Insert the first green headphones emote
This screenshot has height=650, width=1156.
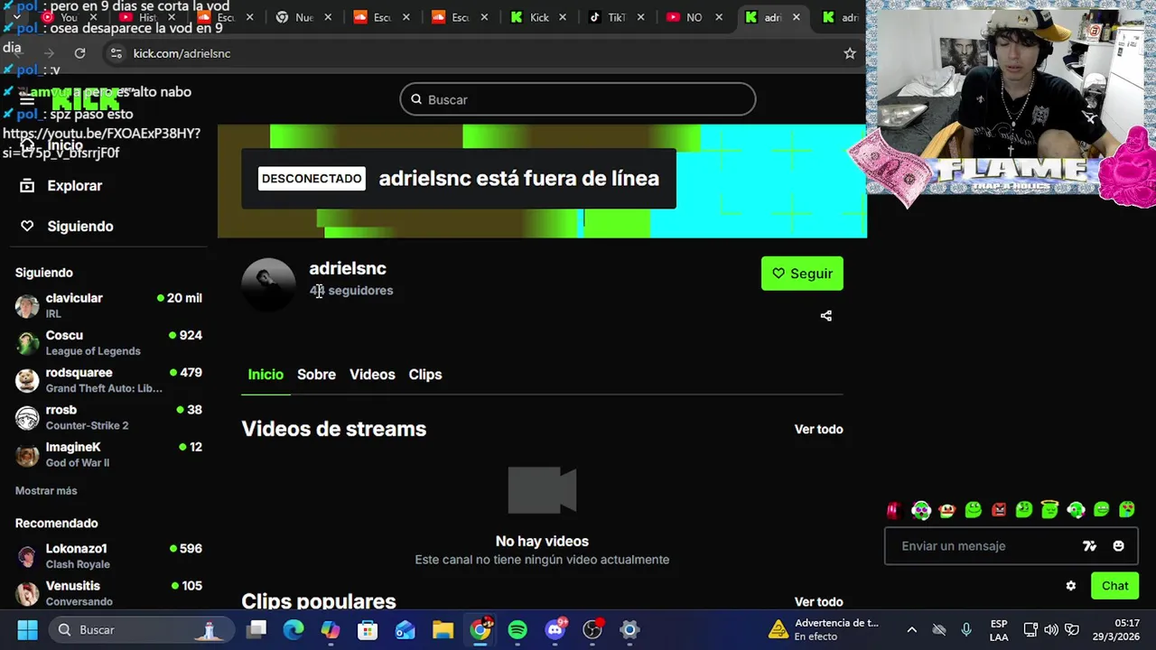(x=921, y=510)
